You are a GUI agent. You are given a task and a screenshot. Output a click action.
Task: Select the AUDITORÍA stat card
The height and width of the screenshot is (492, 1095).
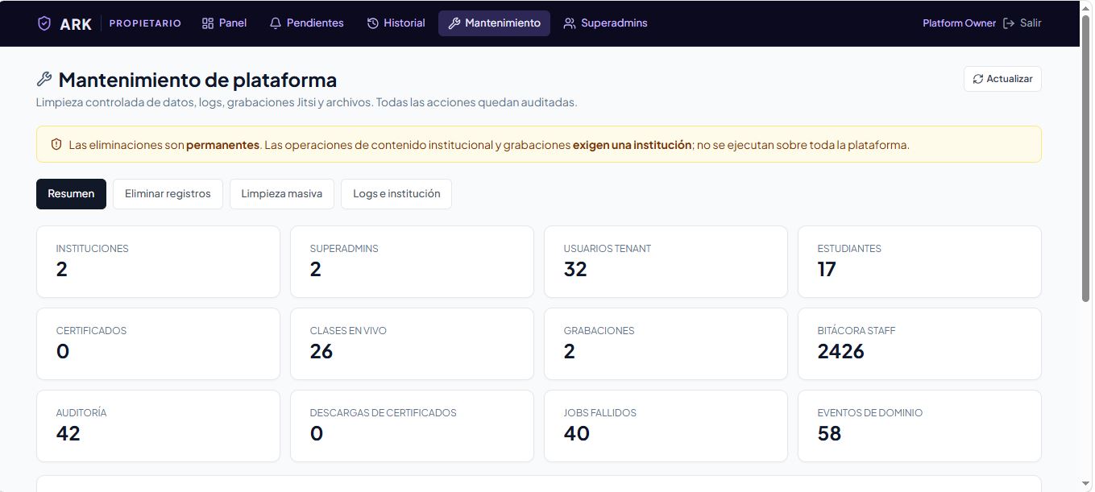coord(158,426)
